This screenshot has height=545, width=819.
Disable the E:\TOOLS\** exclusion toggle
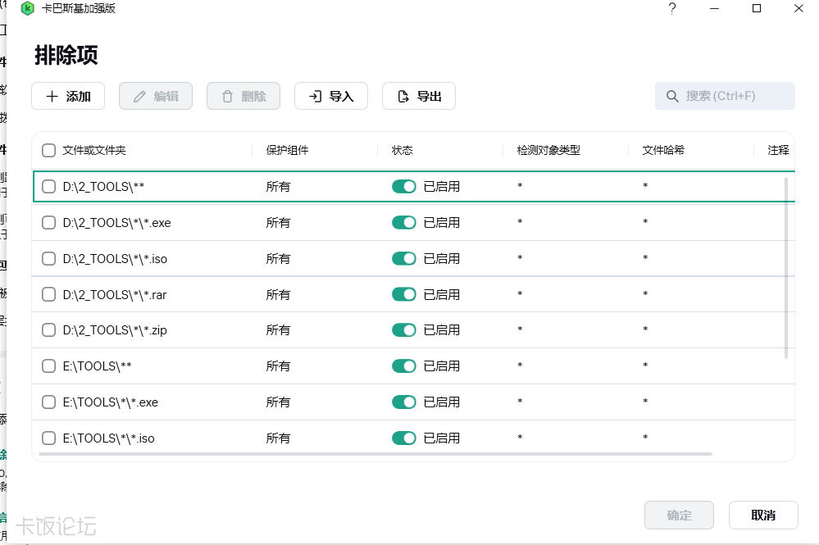point(403,366)
